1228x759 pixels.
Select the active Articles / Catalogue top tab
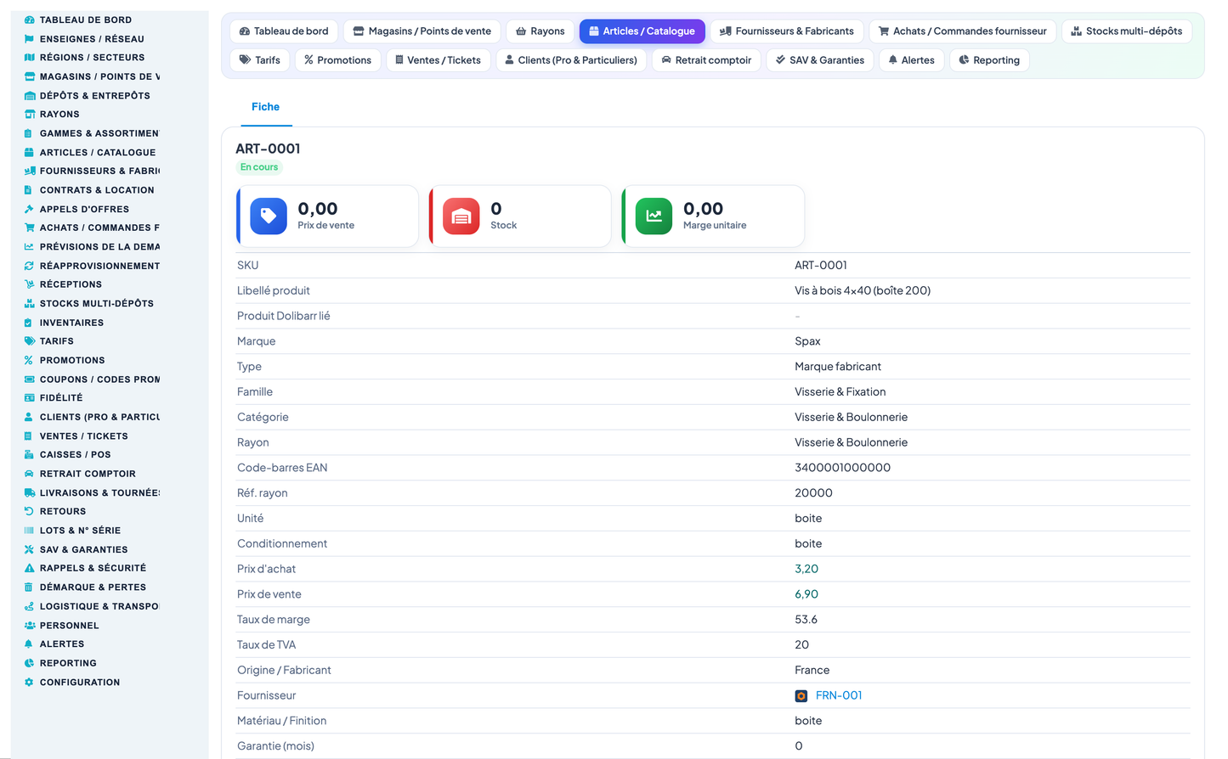pyautogui.click(x=642, y=31)
